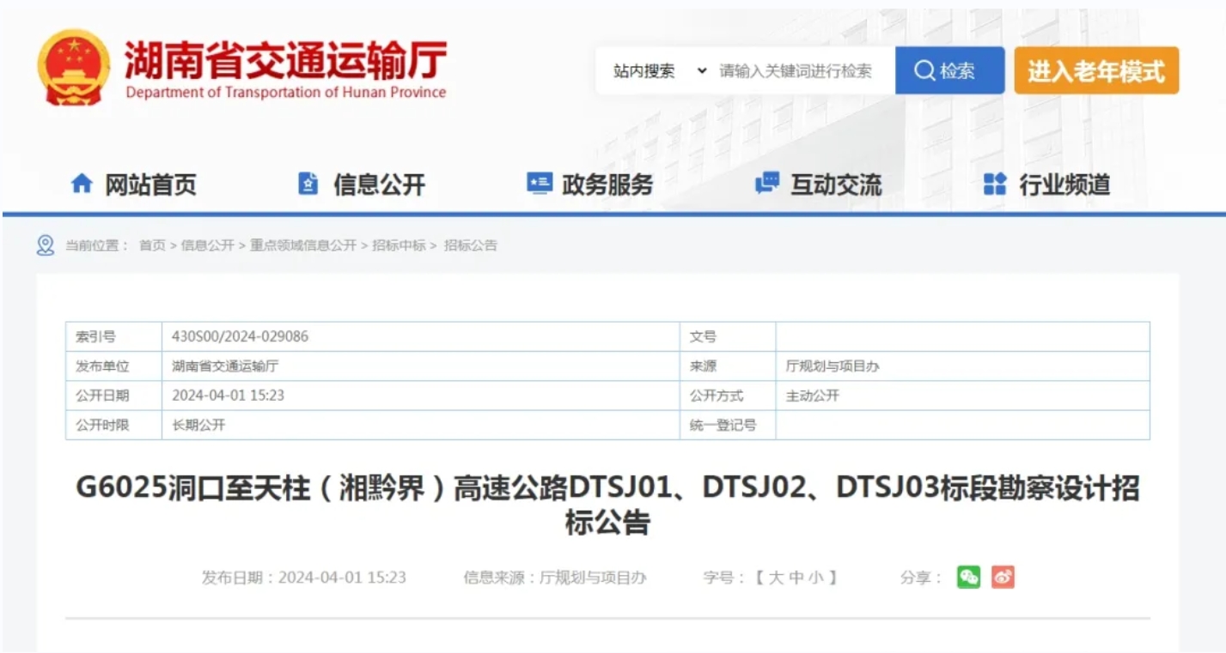Viewport: 1226px width, 653px height.
Task: Open the 政务服务 menu item
Action: (x=607, y=184)
